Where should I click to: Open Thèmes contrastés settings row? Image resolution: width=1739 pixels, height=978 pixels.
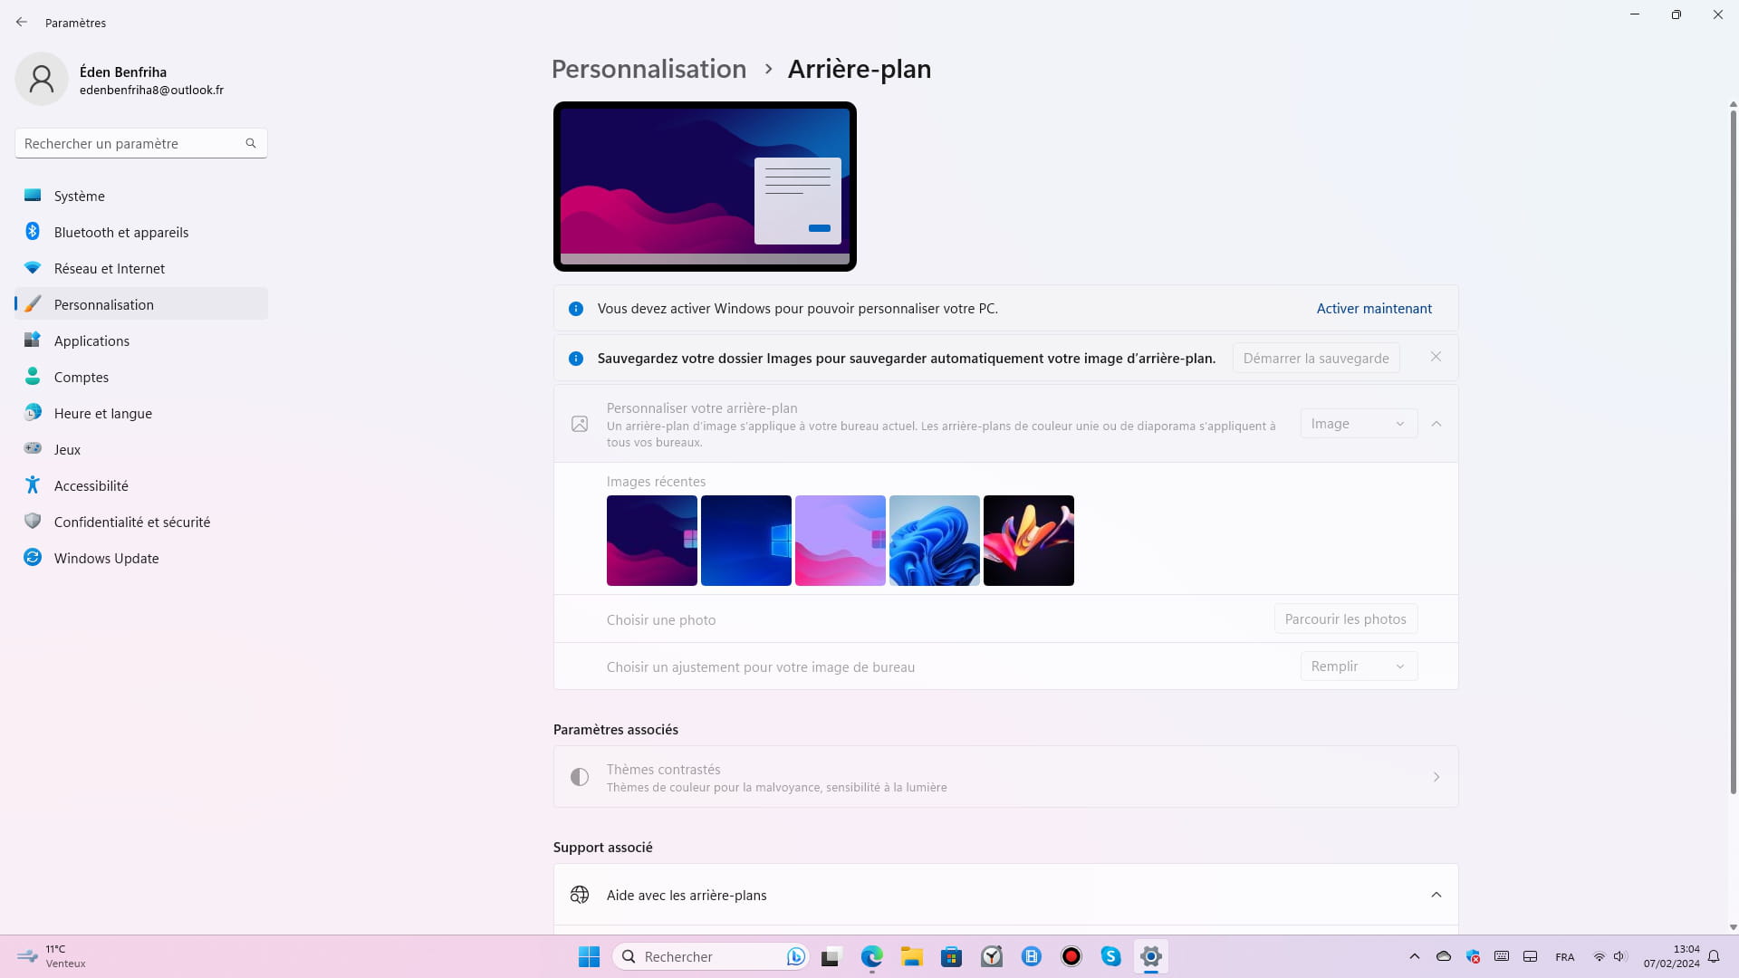coord(1005,777)
